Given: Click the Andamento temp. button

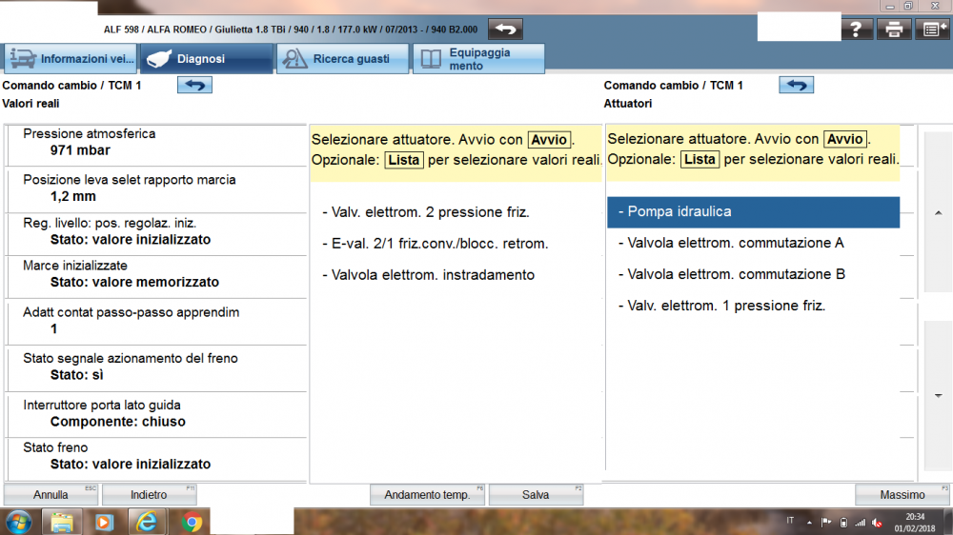Looking at the screenshot, I should click(x=427, y=495).
